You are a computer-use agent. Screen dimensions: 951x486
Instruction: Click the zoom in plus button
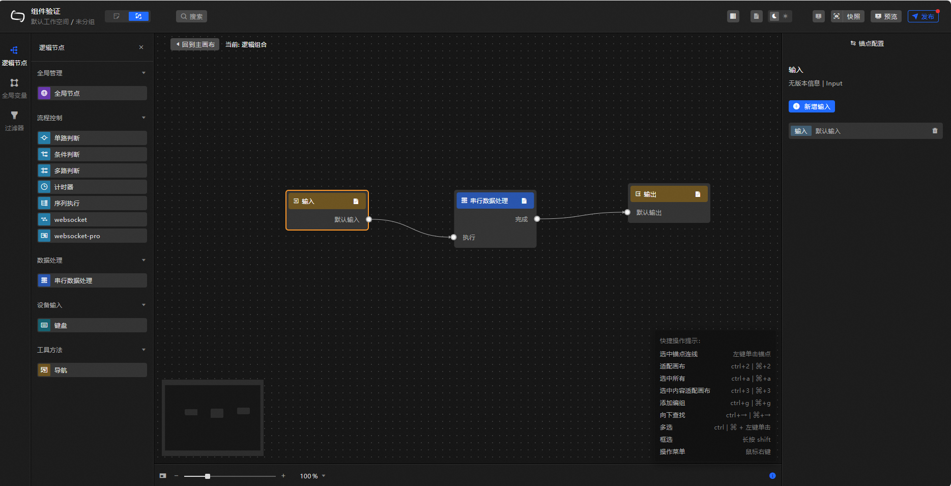[283, 476]
